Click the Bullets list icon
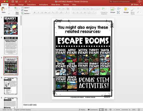Screen dimensions: 143x111 tap(74, 9)
